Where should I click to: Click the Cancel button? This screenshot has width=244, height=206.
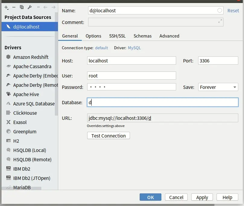point(176,197)
